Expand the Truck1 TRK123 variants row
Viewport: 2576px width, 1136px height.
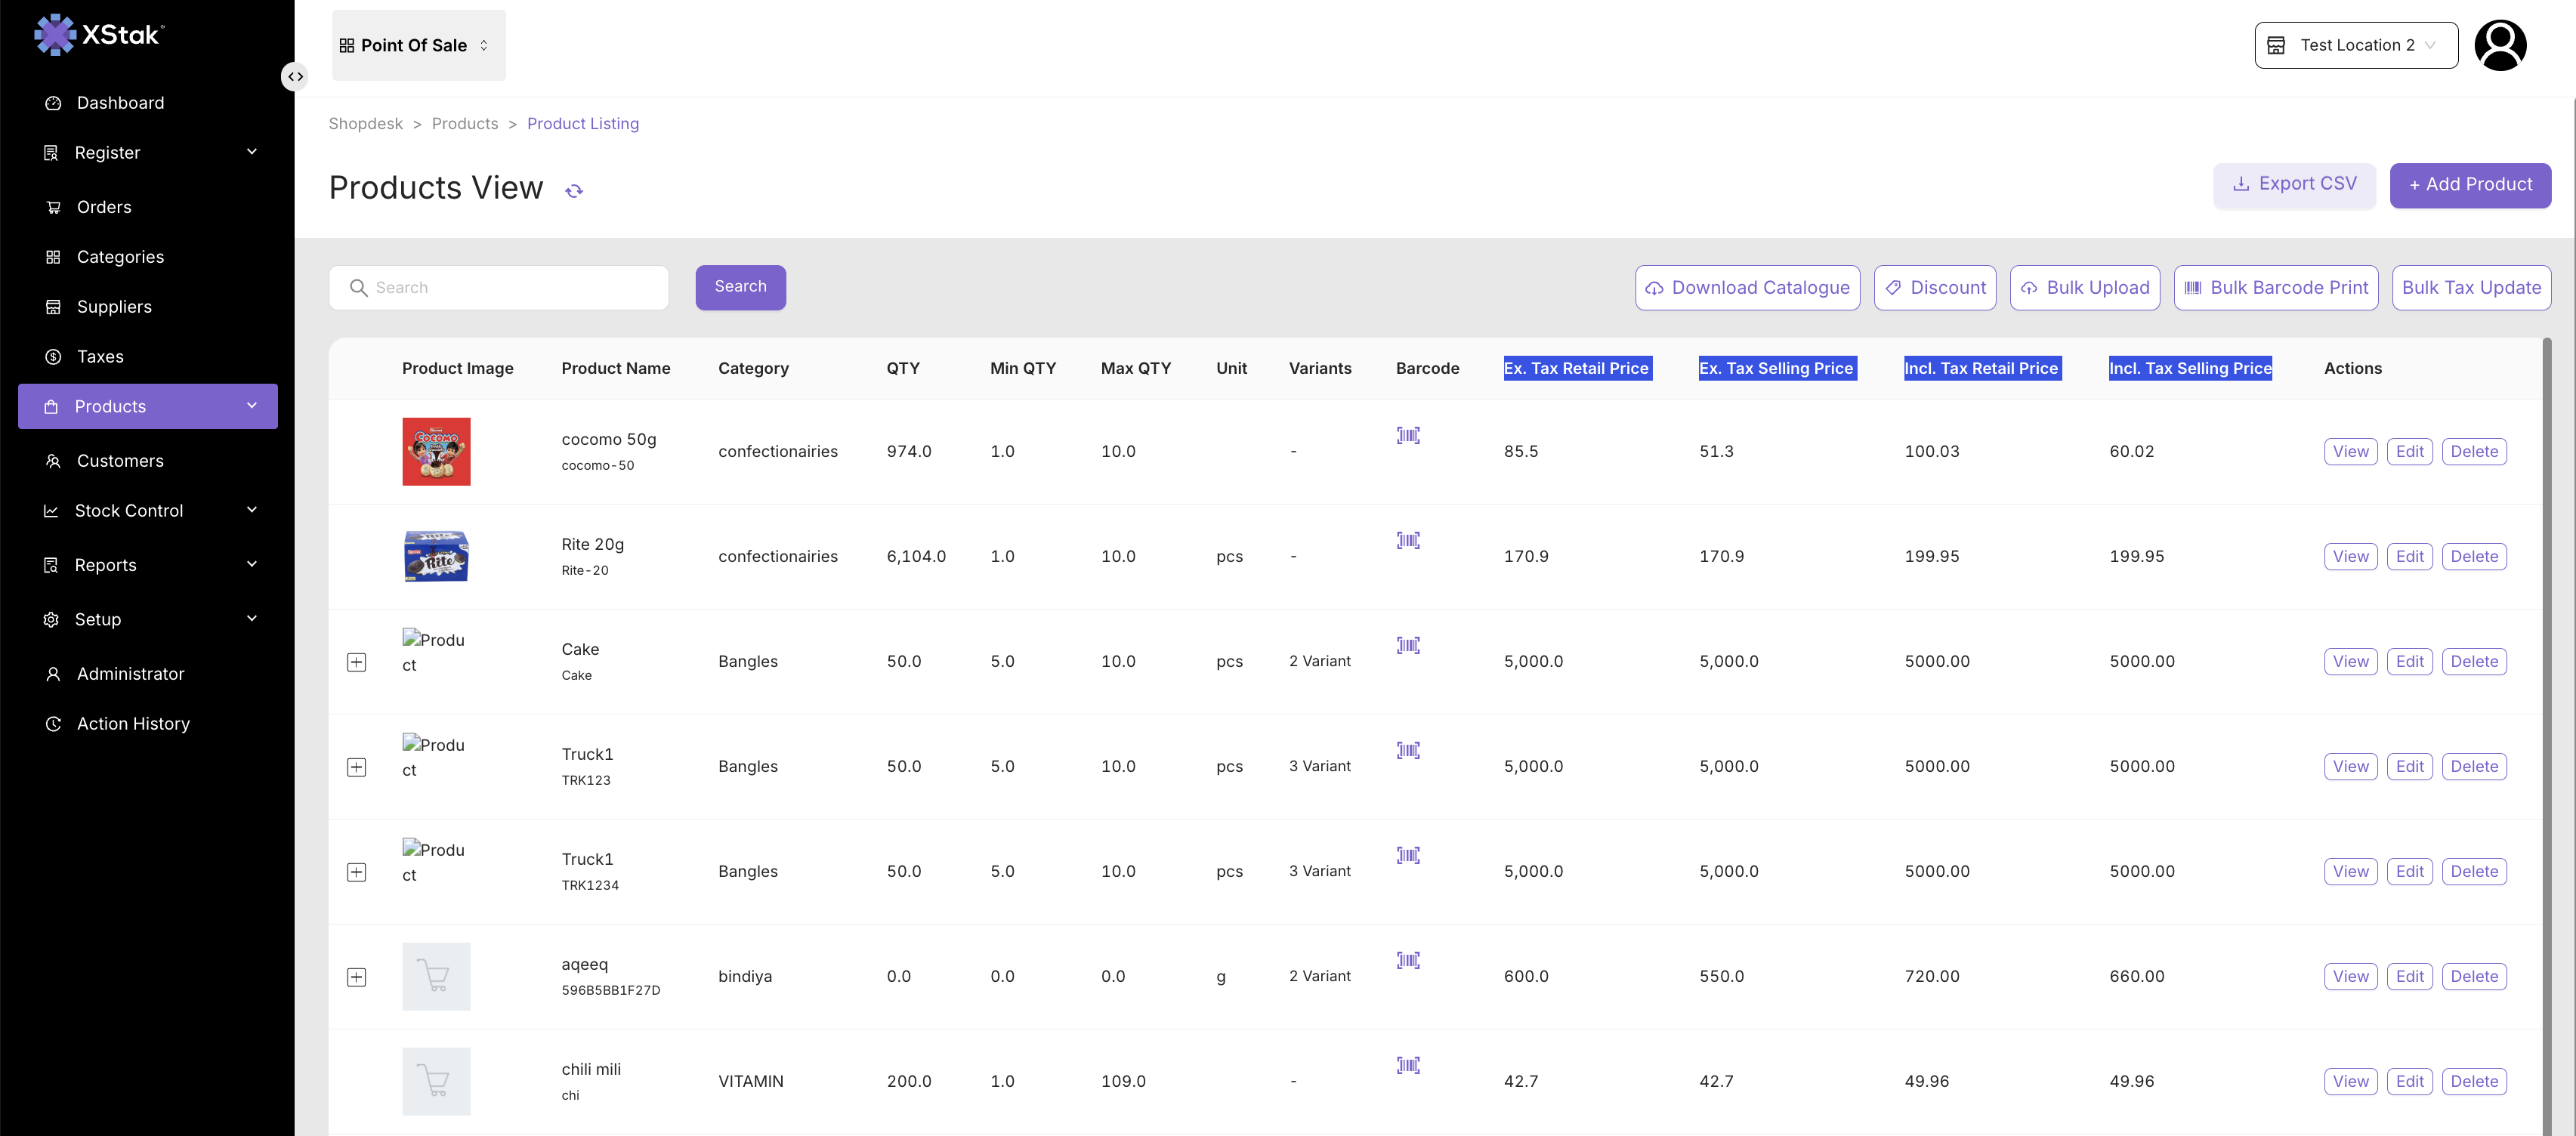(357, 767)
